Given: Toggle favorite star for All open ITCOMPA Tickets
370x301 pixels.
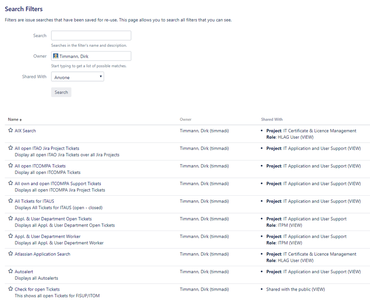Looking at the screenshot, I should pos(10,166).
